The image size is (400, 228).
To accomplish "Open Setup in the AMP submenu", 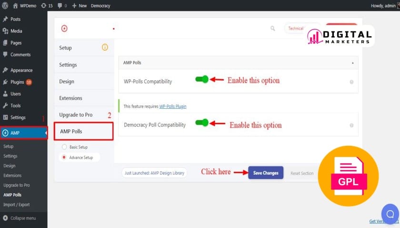I will coord(9,146).
